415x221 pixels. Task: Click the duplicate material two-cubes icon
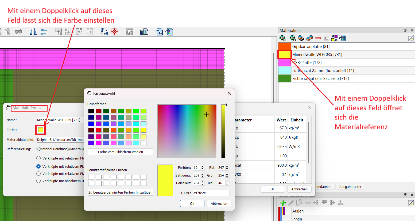[309, 38]
